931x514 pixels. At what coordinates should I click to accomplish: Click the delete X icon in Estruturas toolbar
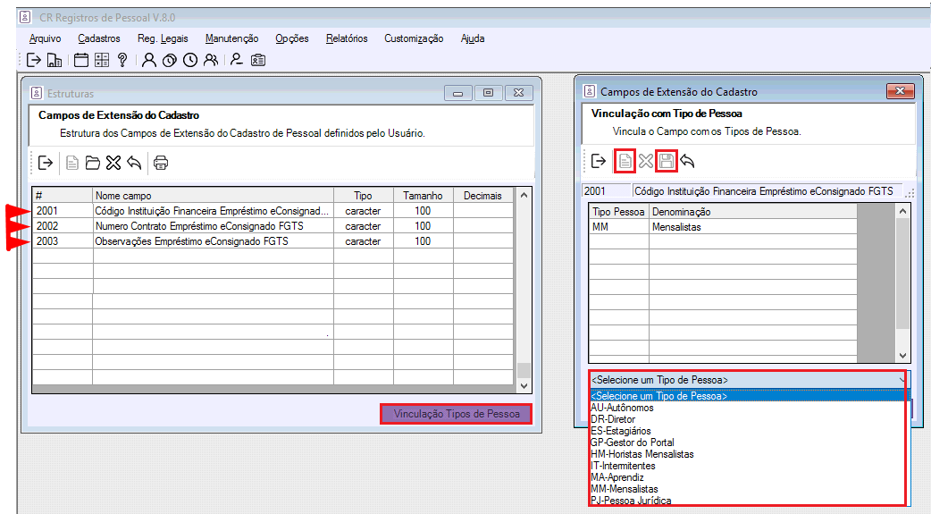(x=113, y=163)
